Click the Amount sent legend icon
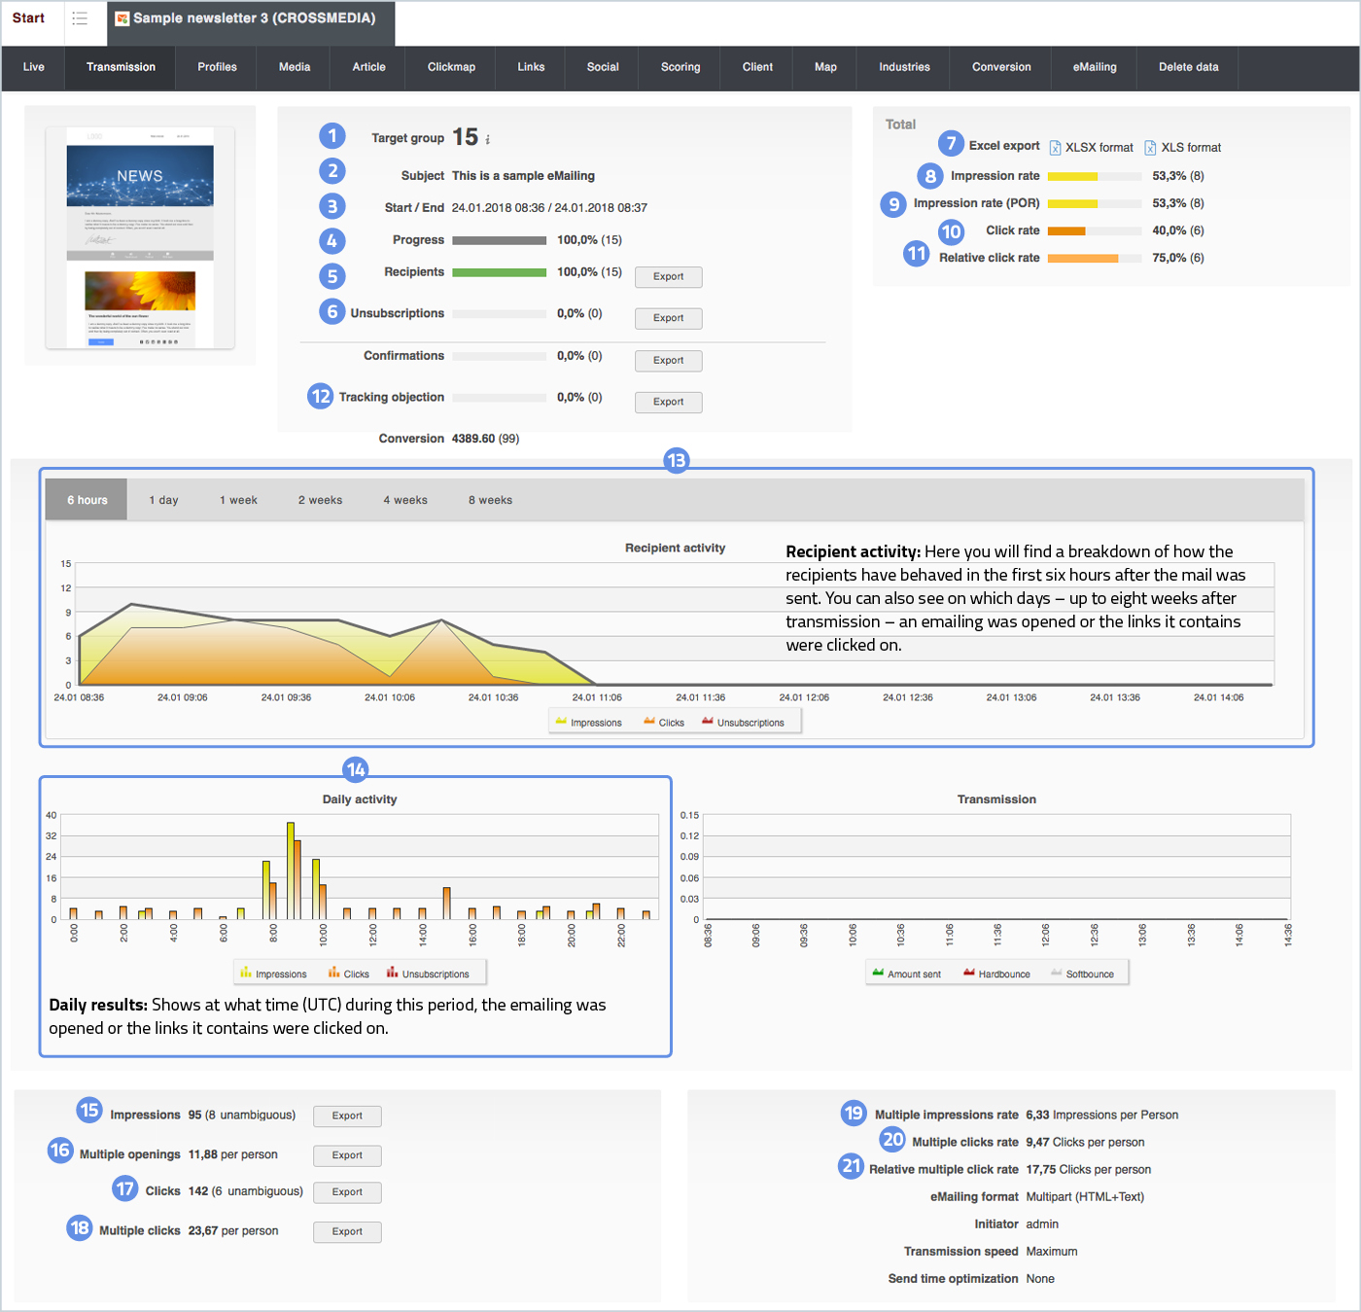Image resolution: width=1361 pixels, height=1312 pixels. (878, 973)
